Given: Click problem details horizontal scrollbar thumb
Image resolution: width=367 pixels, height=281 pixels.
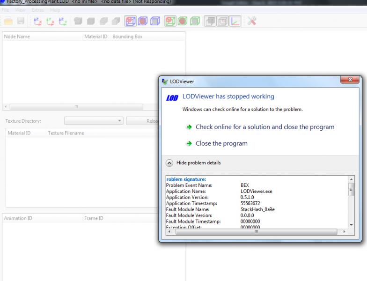Looking at the screenshot, I should pyautogui.click(x=257, y=232).
